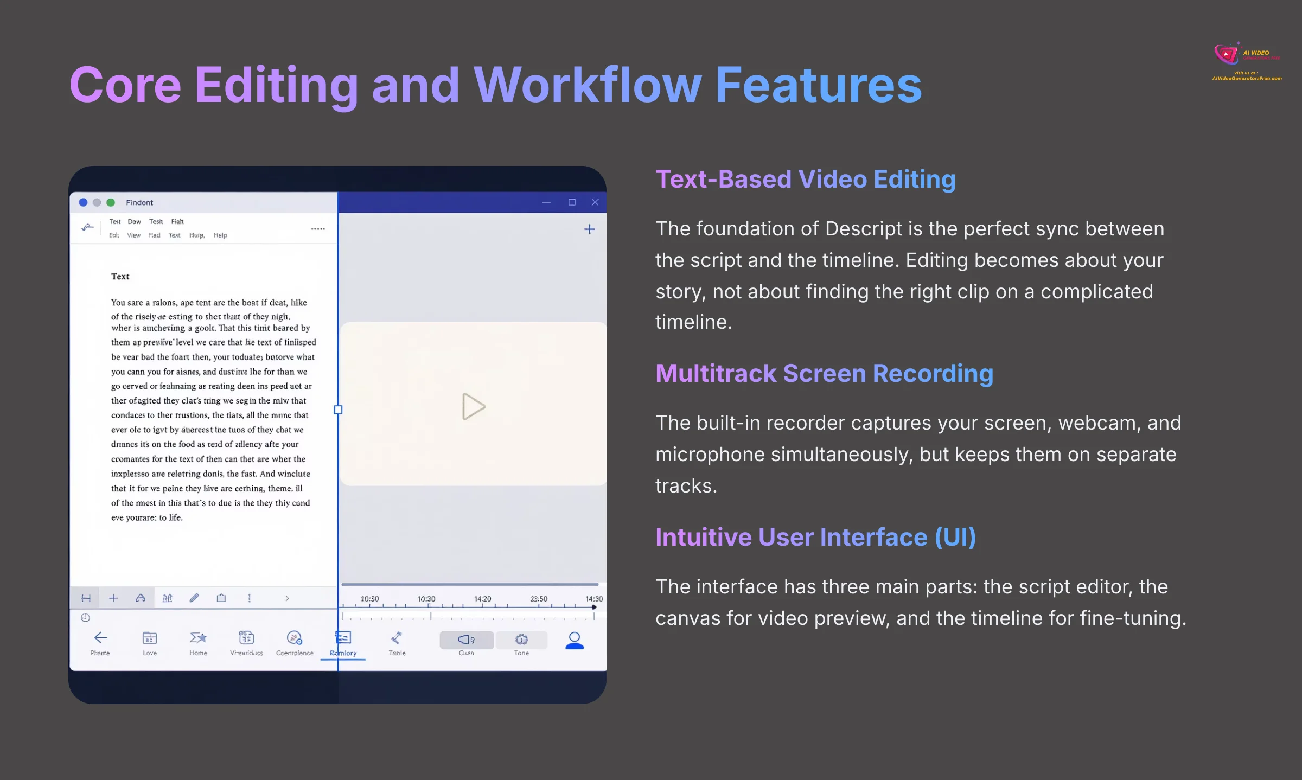Open the Help menu
The height and width of the screenshot is (780, 1302).
(220, 235)
